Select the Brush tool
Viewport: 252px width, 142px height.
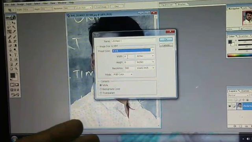(x=15, y=37)
